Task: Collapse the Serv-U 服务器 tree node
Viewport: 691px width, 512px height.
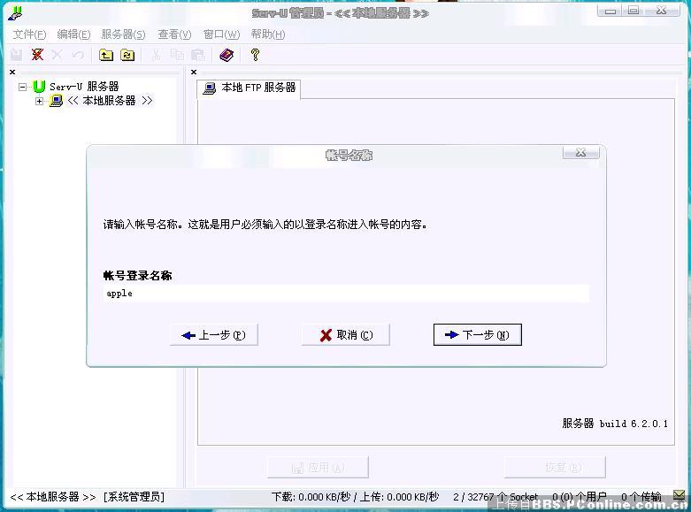Action: click(23, 87)
